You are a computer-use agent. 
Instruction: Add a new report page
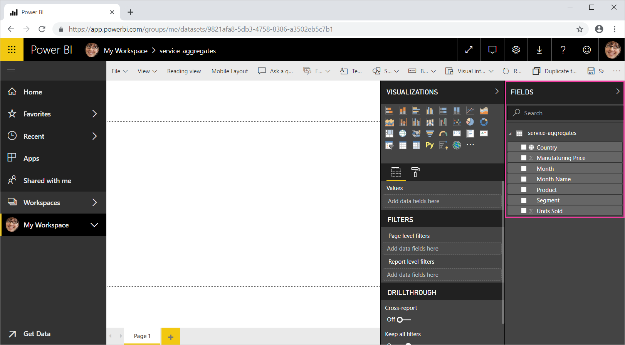(x=171, y=337)
